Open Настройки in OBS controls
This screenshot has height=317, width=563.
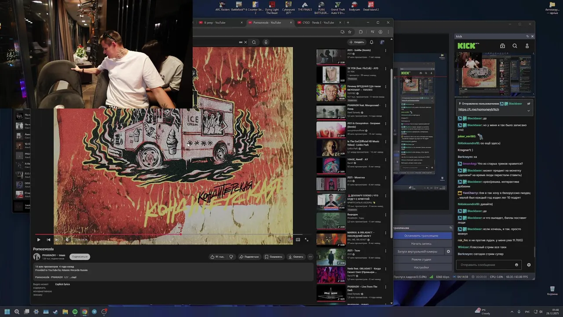tap(421, 267)
